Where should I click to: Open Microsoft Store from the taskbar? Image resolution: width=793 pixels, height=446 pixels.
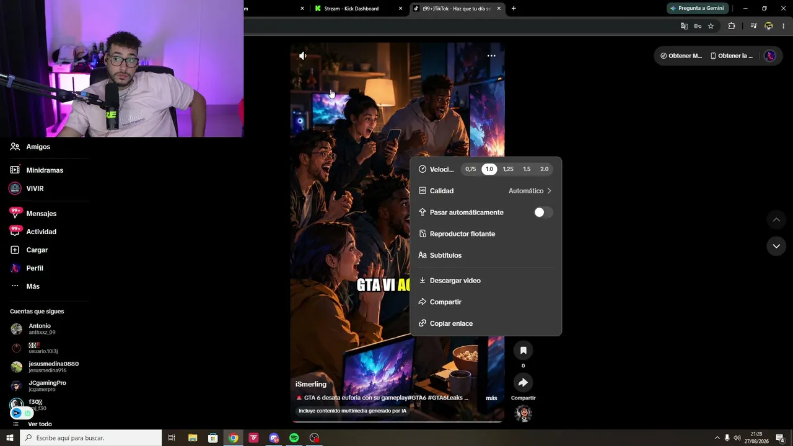pos(213,438)
